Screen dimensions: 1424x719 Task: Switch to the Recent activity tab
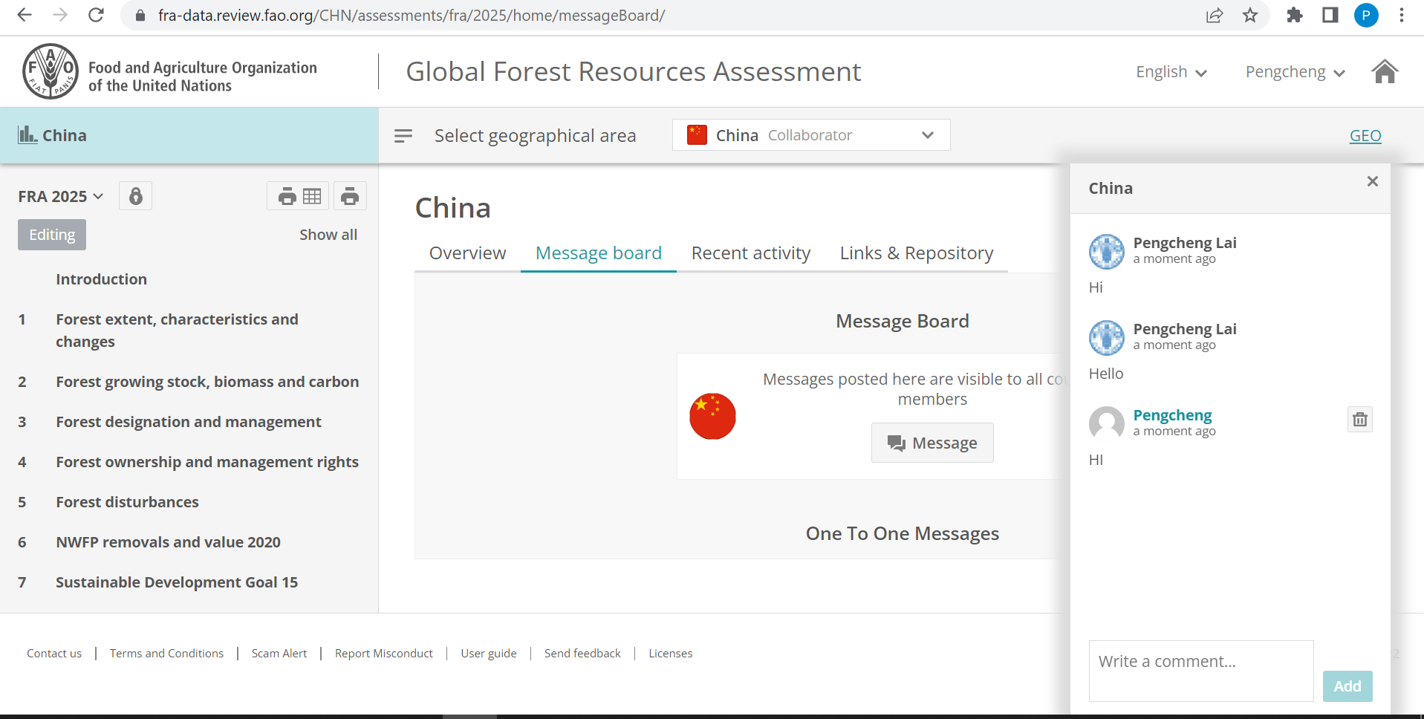750,253
